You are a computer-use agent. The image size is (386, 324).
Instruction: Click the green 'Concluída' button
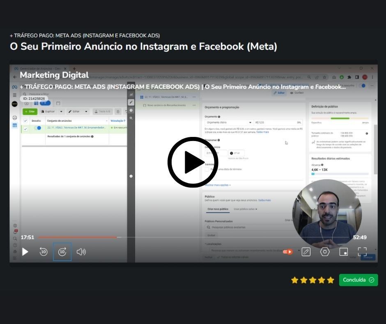358,280
